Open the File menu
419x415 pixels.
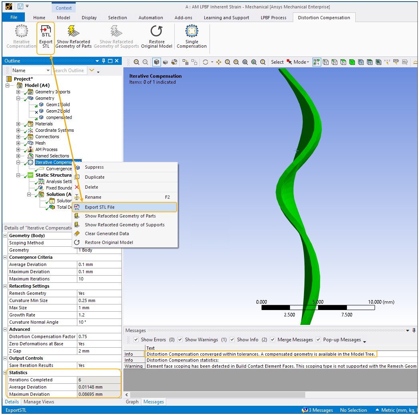(14, 17)
